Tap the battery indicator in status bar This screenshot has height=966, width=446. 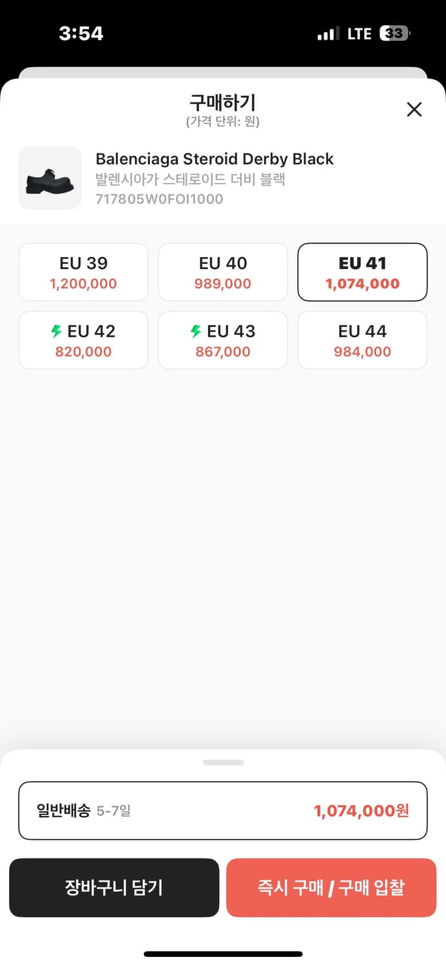[395, 33]
